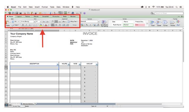
Task: Click the Clear eraser icon
Action: pyautogui.click(x=13, y=25)
